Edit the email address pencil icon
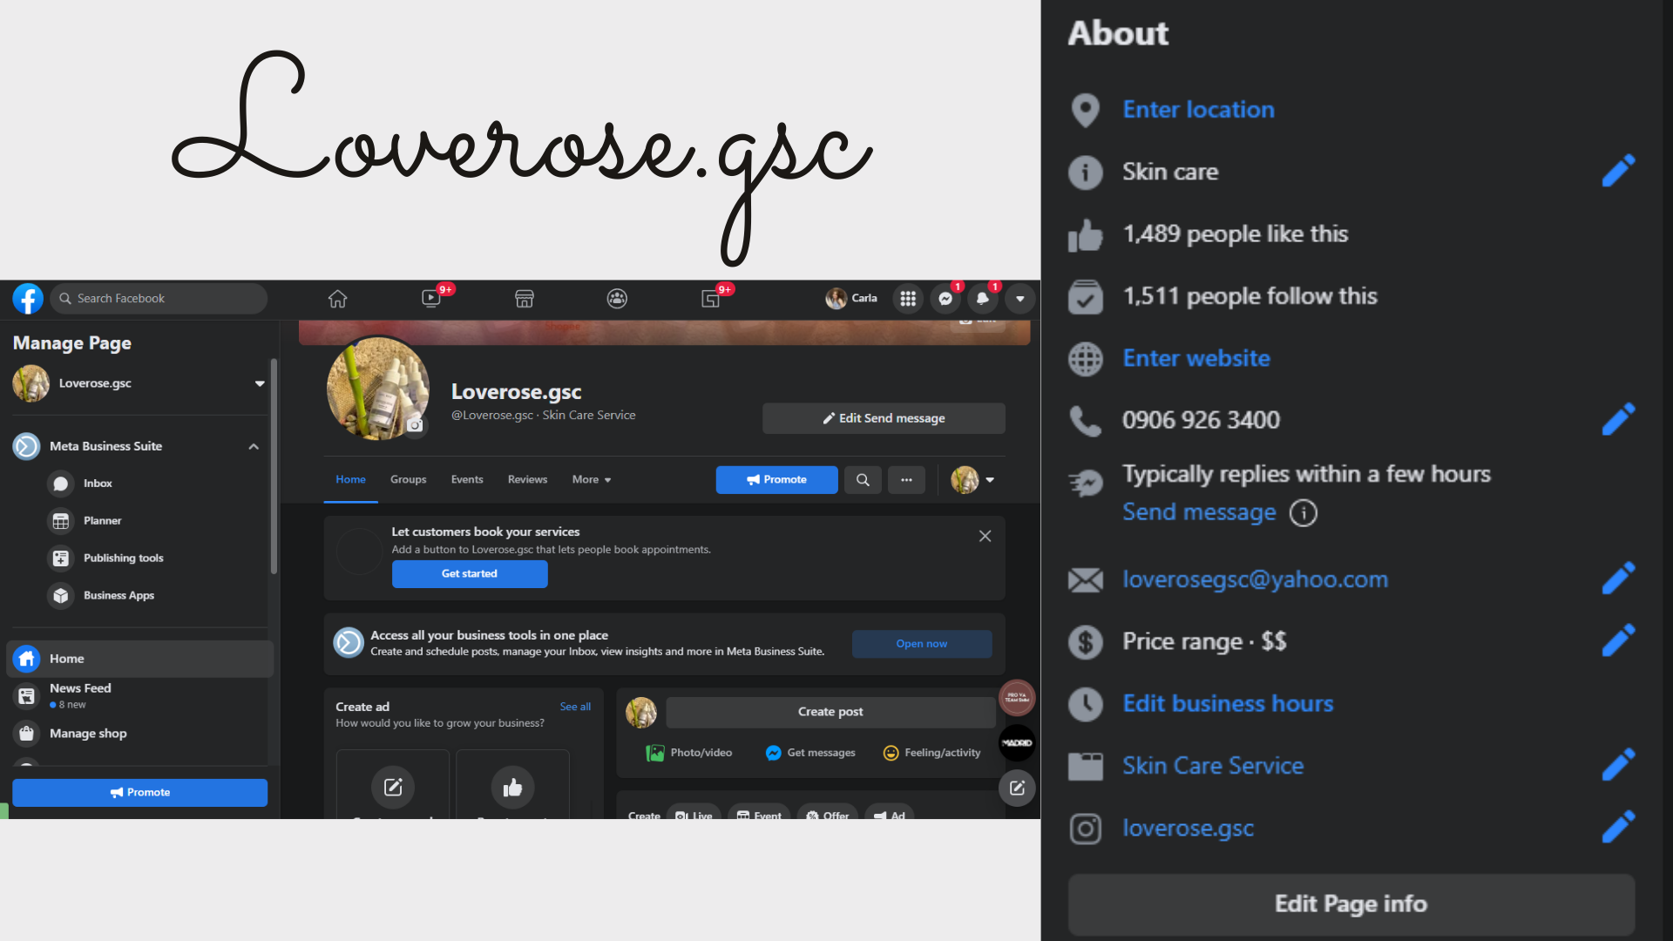1673x941 pixels. click(x=1618, y=579)
